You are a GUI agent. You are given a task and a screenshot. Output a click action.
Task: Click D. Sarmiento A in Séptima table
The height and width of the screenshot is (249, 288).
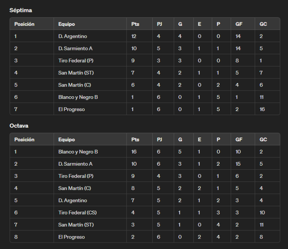(x=75, y=49)
